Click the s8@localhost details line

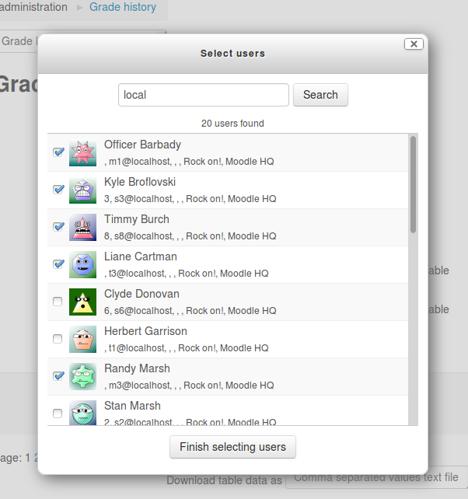190,236
